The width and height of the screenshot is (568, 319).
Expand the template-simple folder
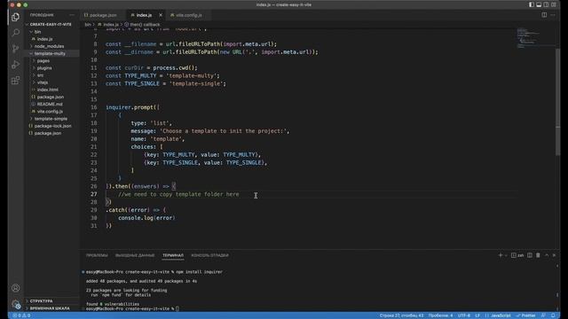[51, 119]
